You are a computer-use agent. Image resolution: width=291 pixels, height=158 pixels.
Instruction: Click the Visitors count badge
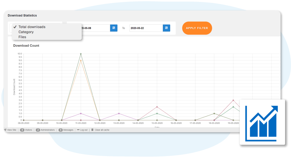[x=22, y=130]
